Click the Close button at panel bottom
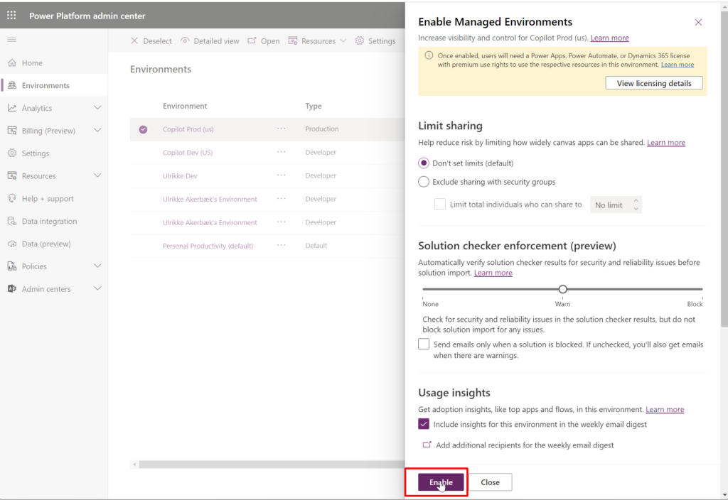Screen dimensions: 728x500 point(490,482)
